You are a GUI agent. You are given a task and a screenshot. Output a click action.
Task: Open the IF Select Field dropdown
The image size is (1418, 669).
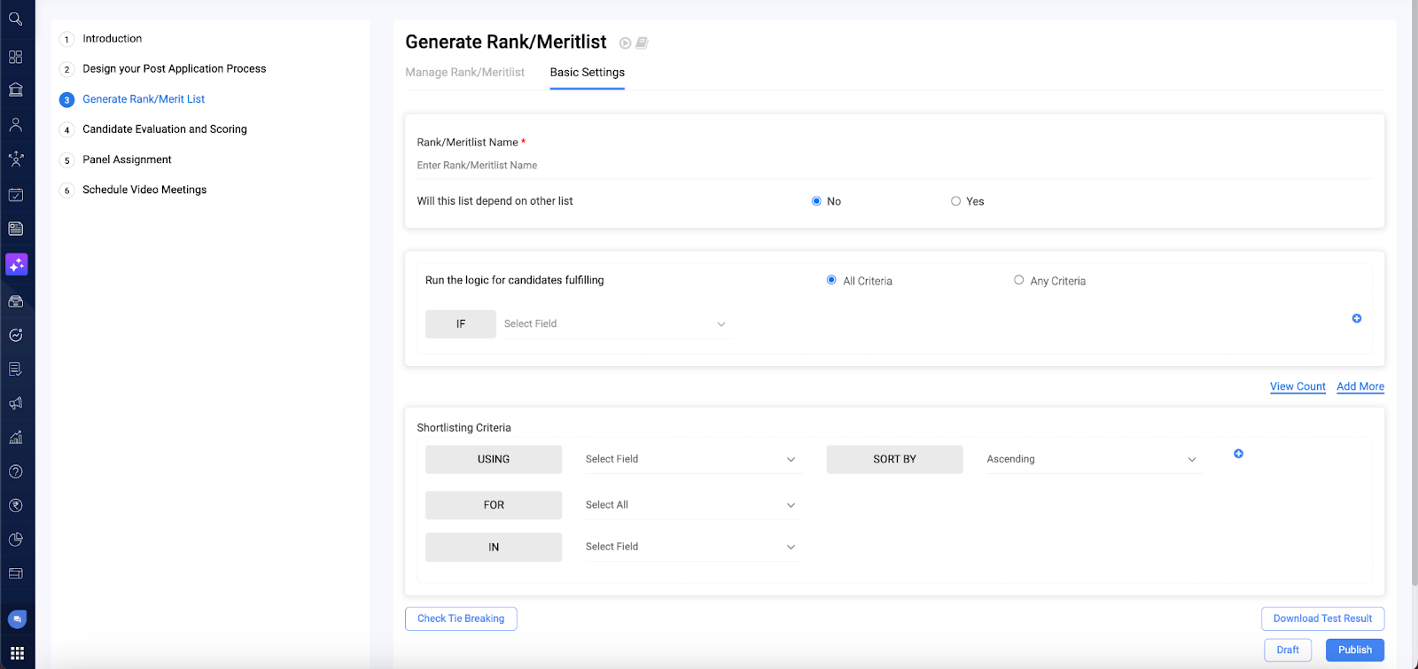click(x=615, y=324)
